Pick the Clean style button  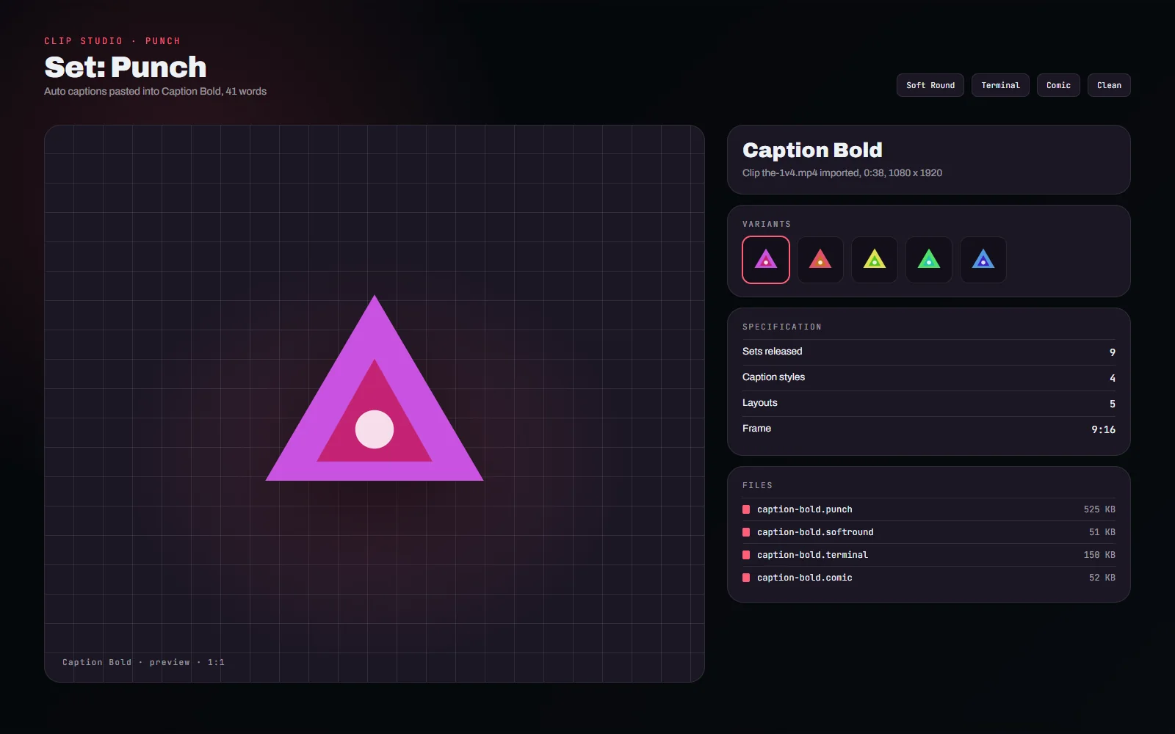[1109, 85]
